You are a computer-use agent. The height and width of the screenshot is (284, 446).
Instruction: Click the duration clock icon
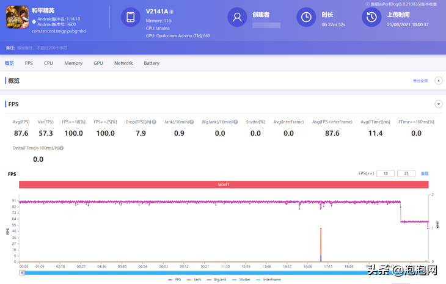[306, 17]
